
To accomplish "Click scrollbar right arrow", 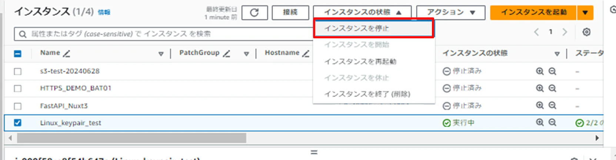I will [x=597, y=138].
